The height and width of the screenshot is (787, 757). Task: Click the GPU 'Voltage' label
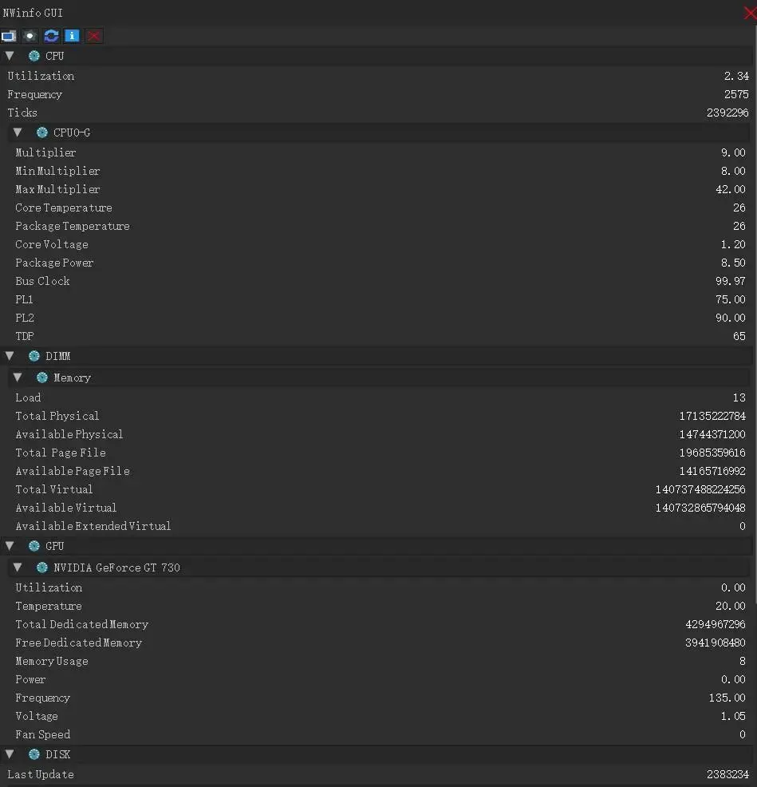(x=37, y=716)
